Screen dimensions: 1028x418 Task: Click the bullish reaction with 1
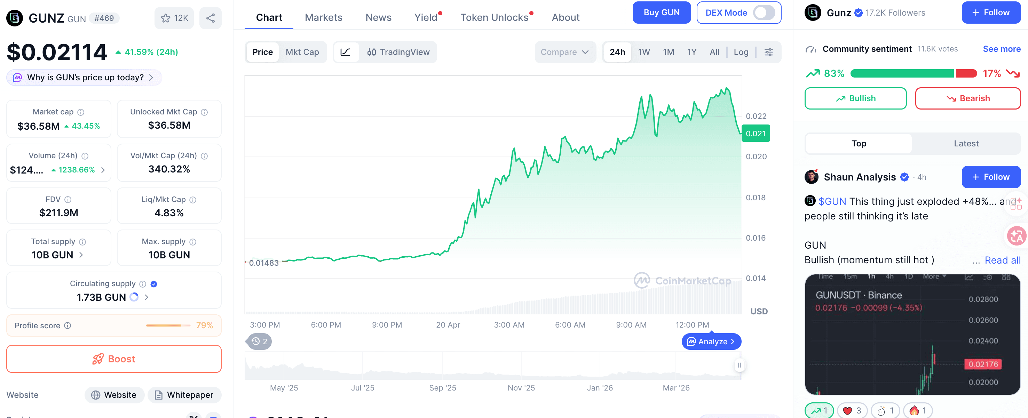(x=819, y=410)
